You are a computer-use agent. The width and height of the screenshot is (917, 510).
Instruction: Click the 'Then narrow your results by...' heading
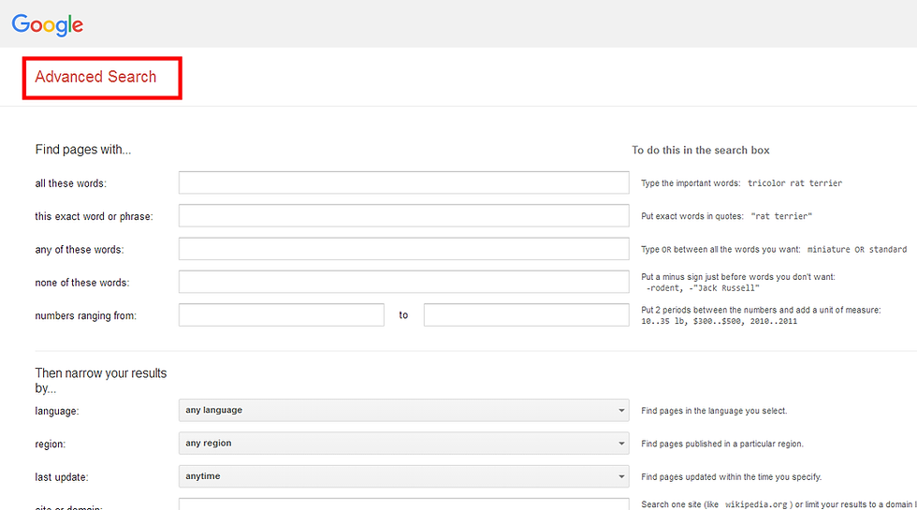coord(101,381)
